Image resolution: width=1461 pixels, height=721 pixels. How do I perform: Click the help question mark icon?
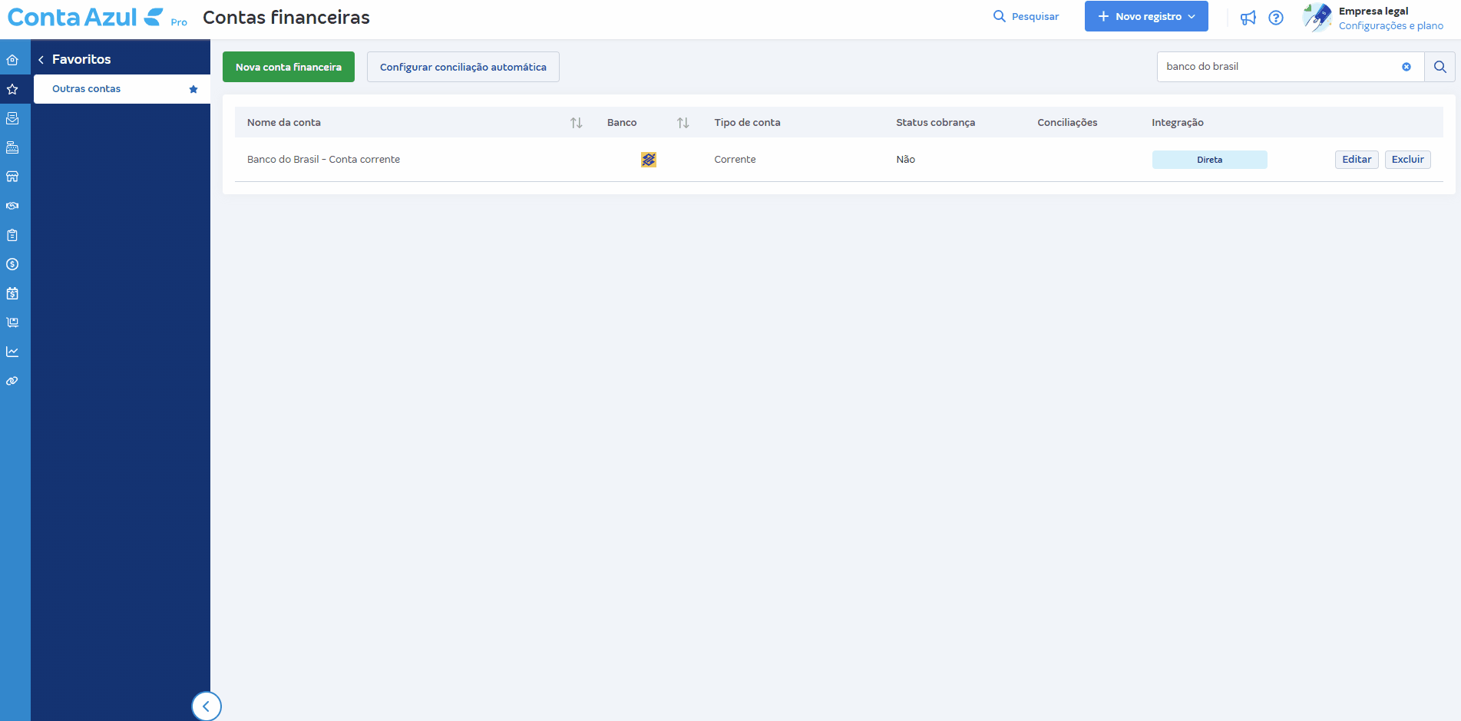tap(1277, 17)
